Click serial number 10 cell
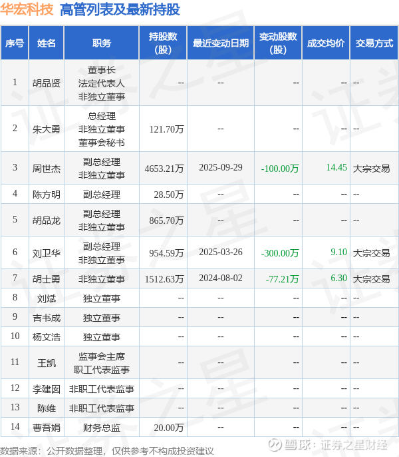The height and width of the screenshot is (457, 399). coord(15,336)
